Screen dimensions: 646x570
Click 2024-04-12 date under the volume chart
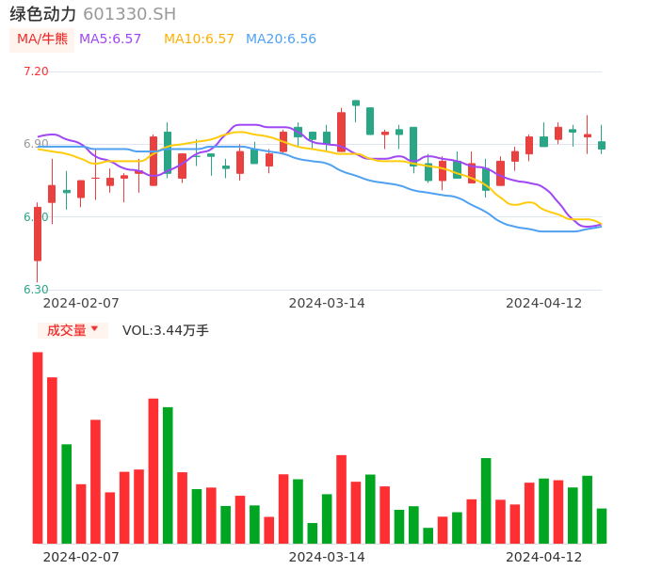click(544, 557)
